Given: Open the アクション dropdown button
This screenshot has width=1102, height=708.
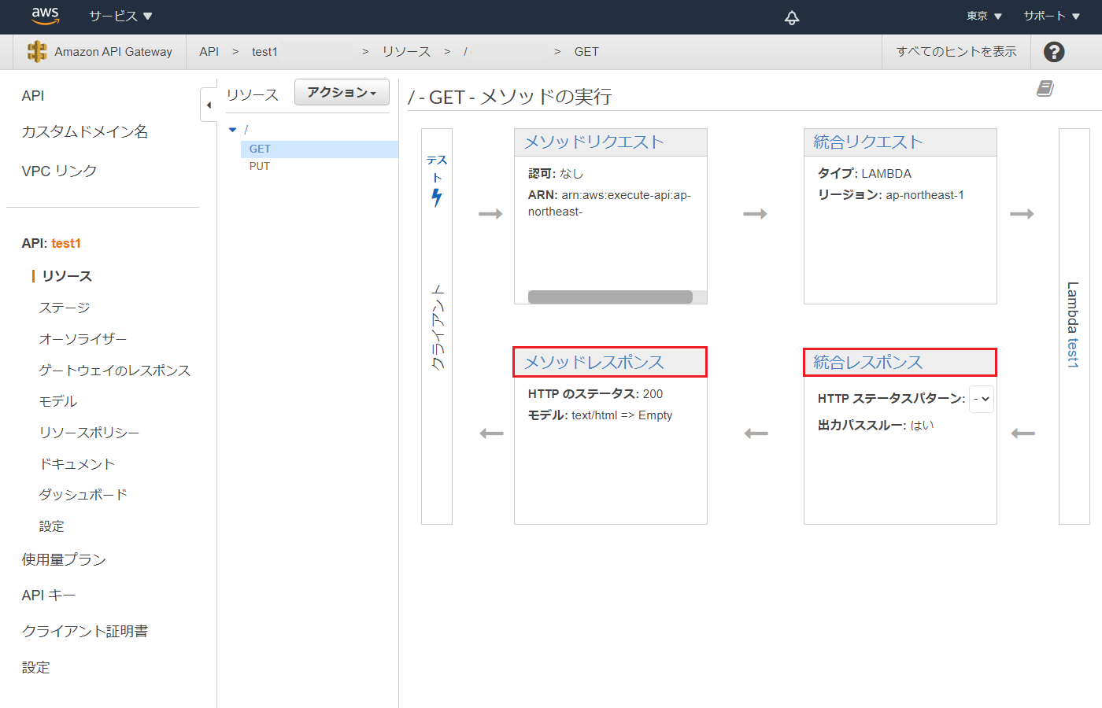Looking at the screenshot, I should (342, 92).
